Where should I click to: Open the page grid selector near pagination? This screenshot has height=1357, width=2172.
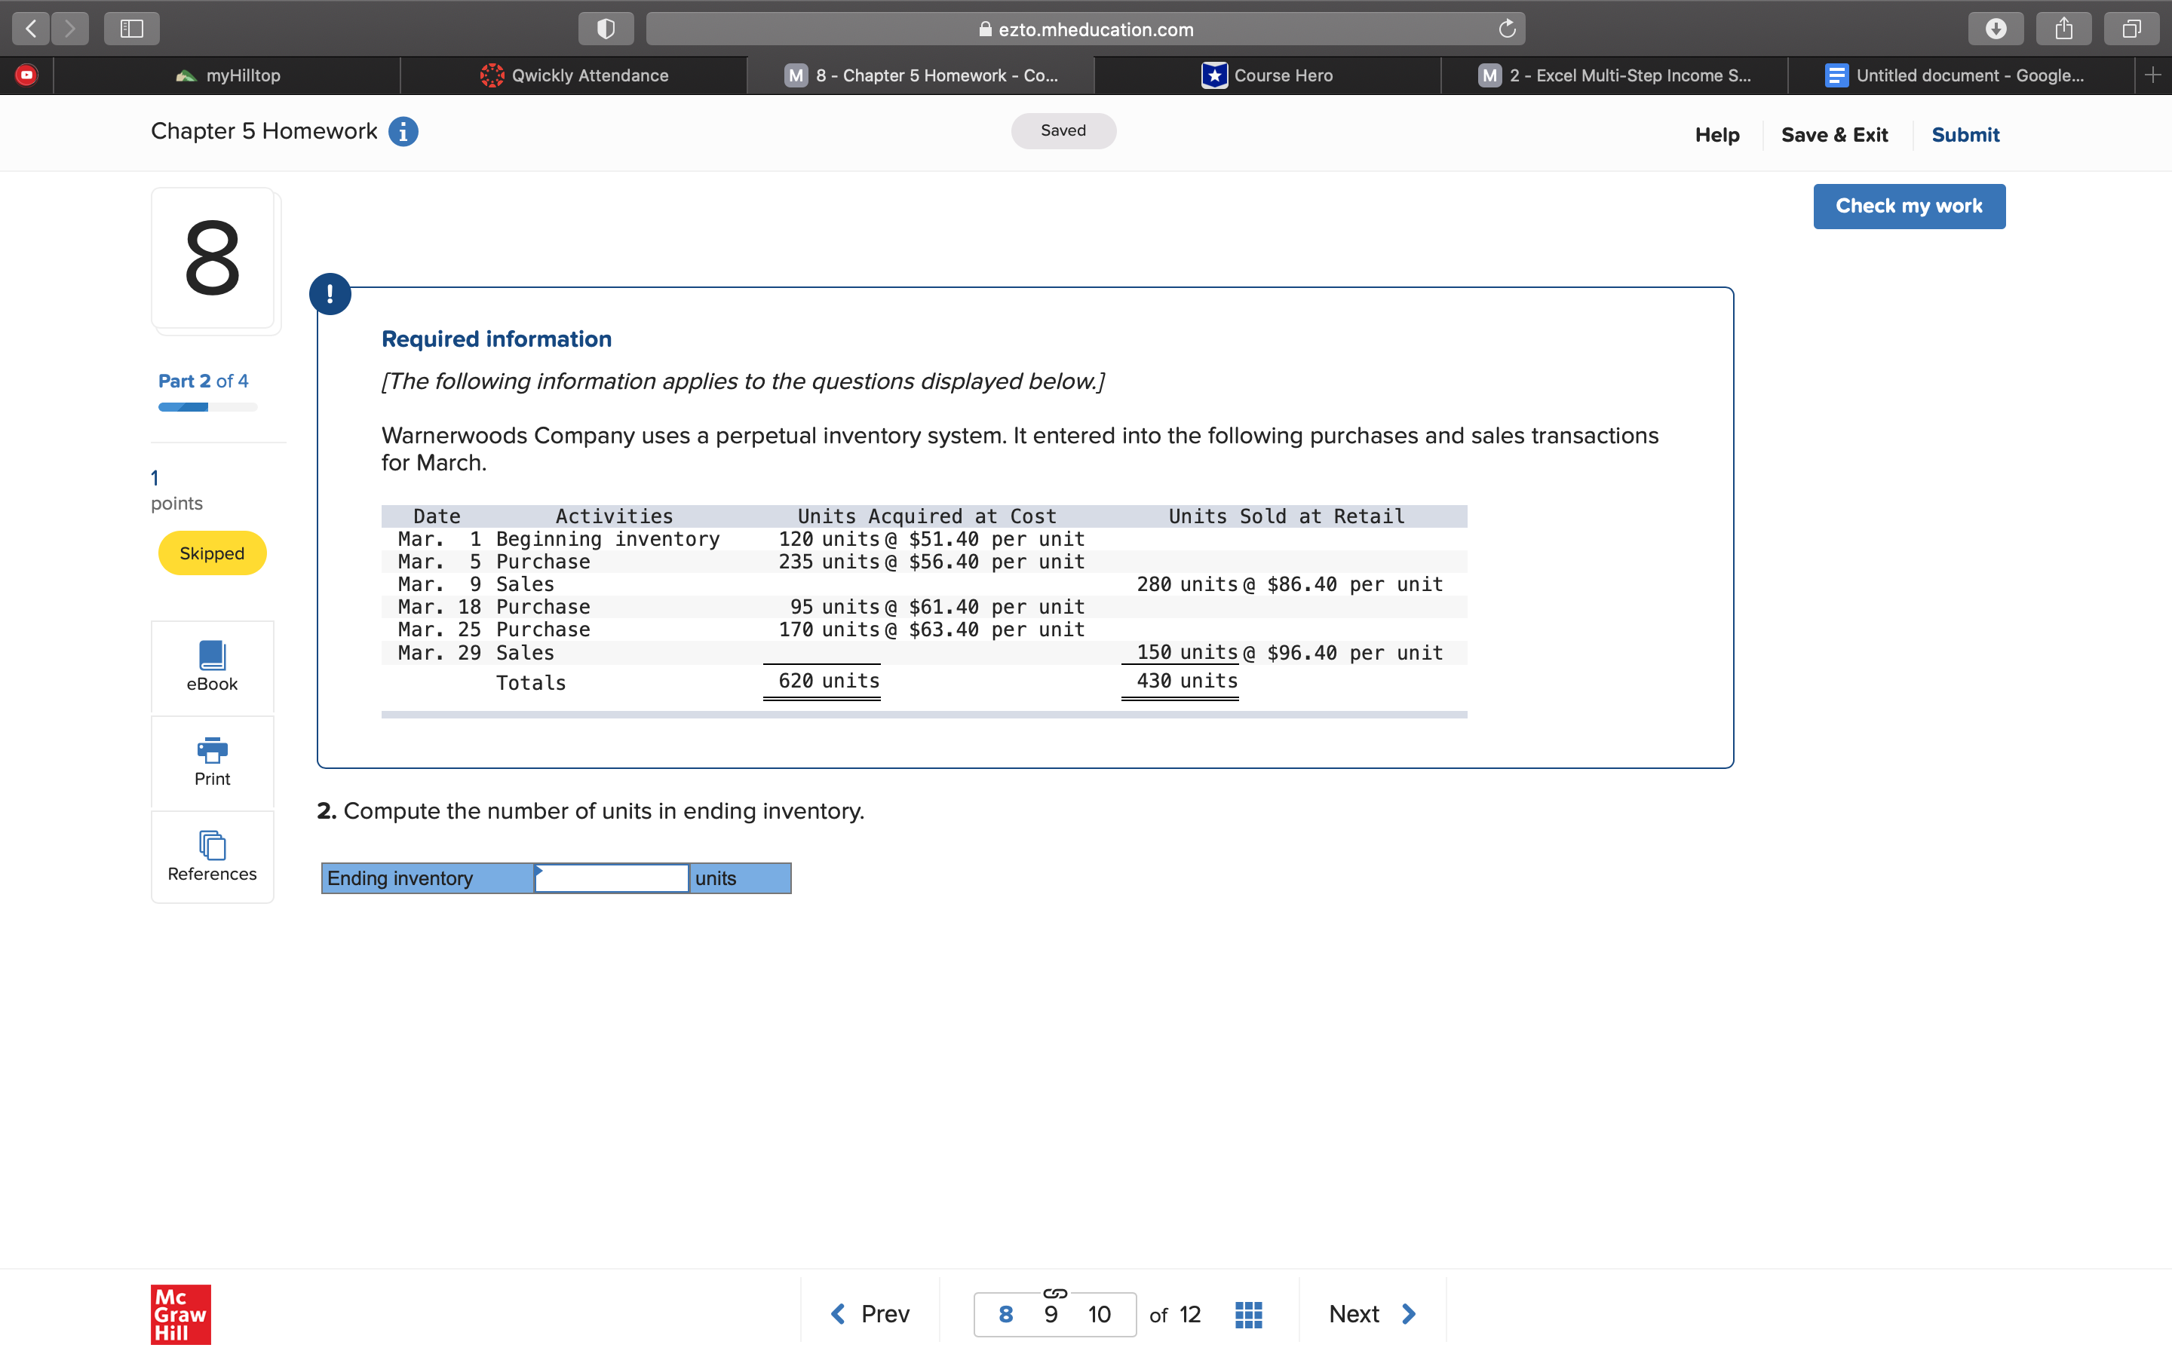[1247, 1313]
